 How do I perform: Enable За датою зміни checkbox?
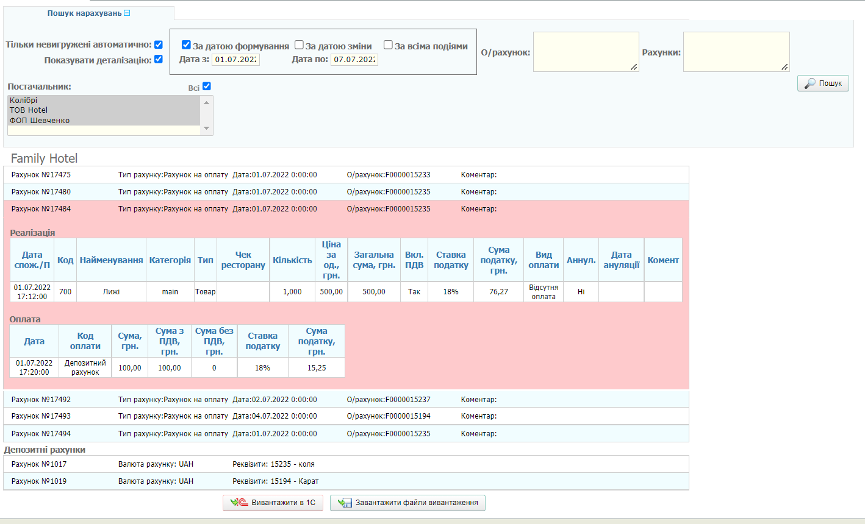pyautogui.click(x=299, y=44)
